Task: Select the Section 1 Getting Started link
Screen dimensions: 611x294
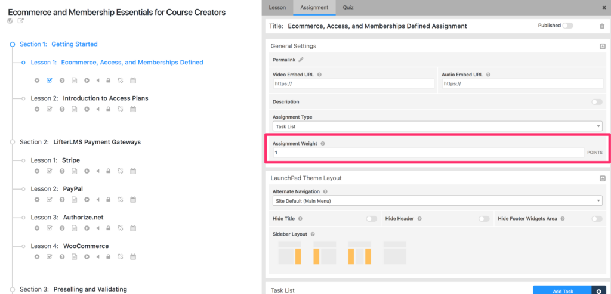Action: click(x=58, y=44)
